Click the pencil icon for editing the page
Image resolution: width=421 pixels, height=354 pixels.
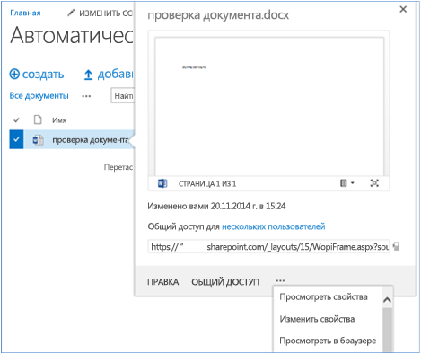71,13
